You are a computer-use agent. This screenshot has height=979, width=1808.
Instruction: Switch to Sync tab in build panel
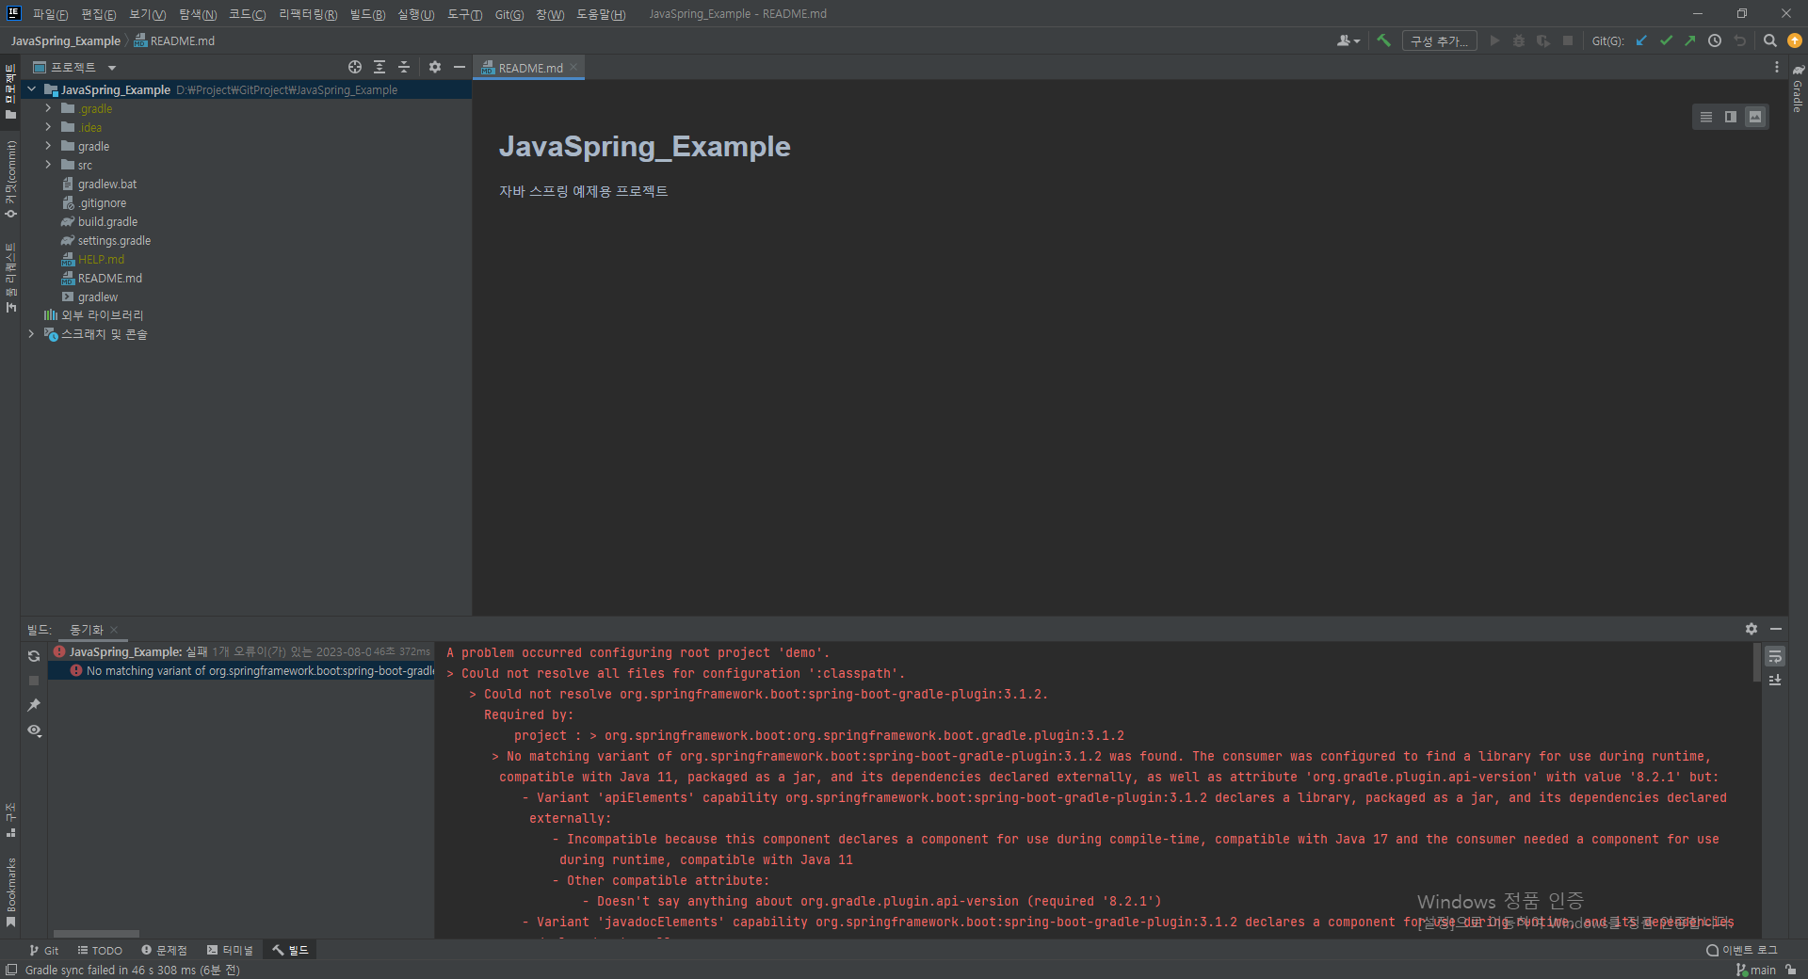pos(87,630)
